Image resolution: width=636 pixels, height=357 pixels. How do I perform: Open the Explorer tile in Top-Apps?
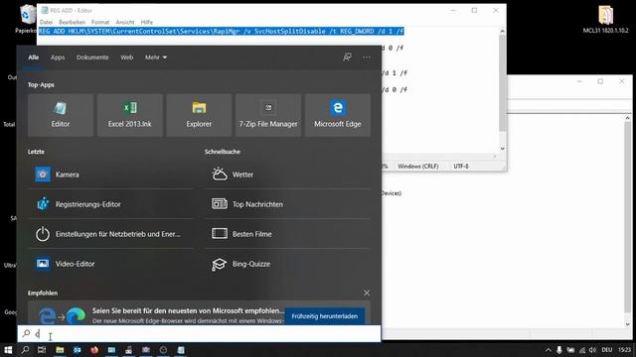[199, 115]
